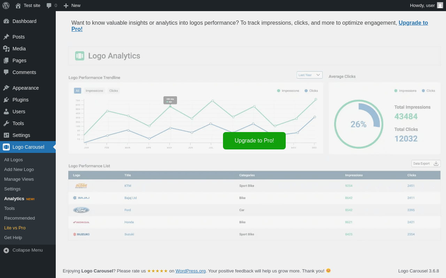446x278 pixels.
Task: Click the Total Impressions 43484 value
Action: 406,116
